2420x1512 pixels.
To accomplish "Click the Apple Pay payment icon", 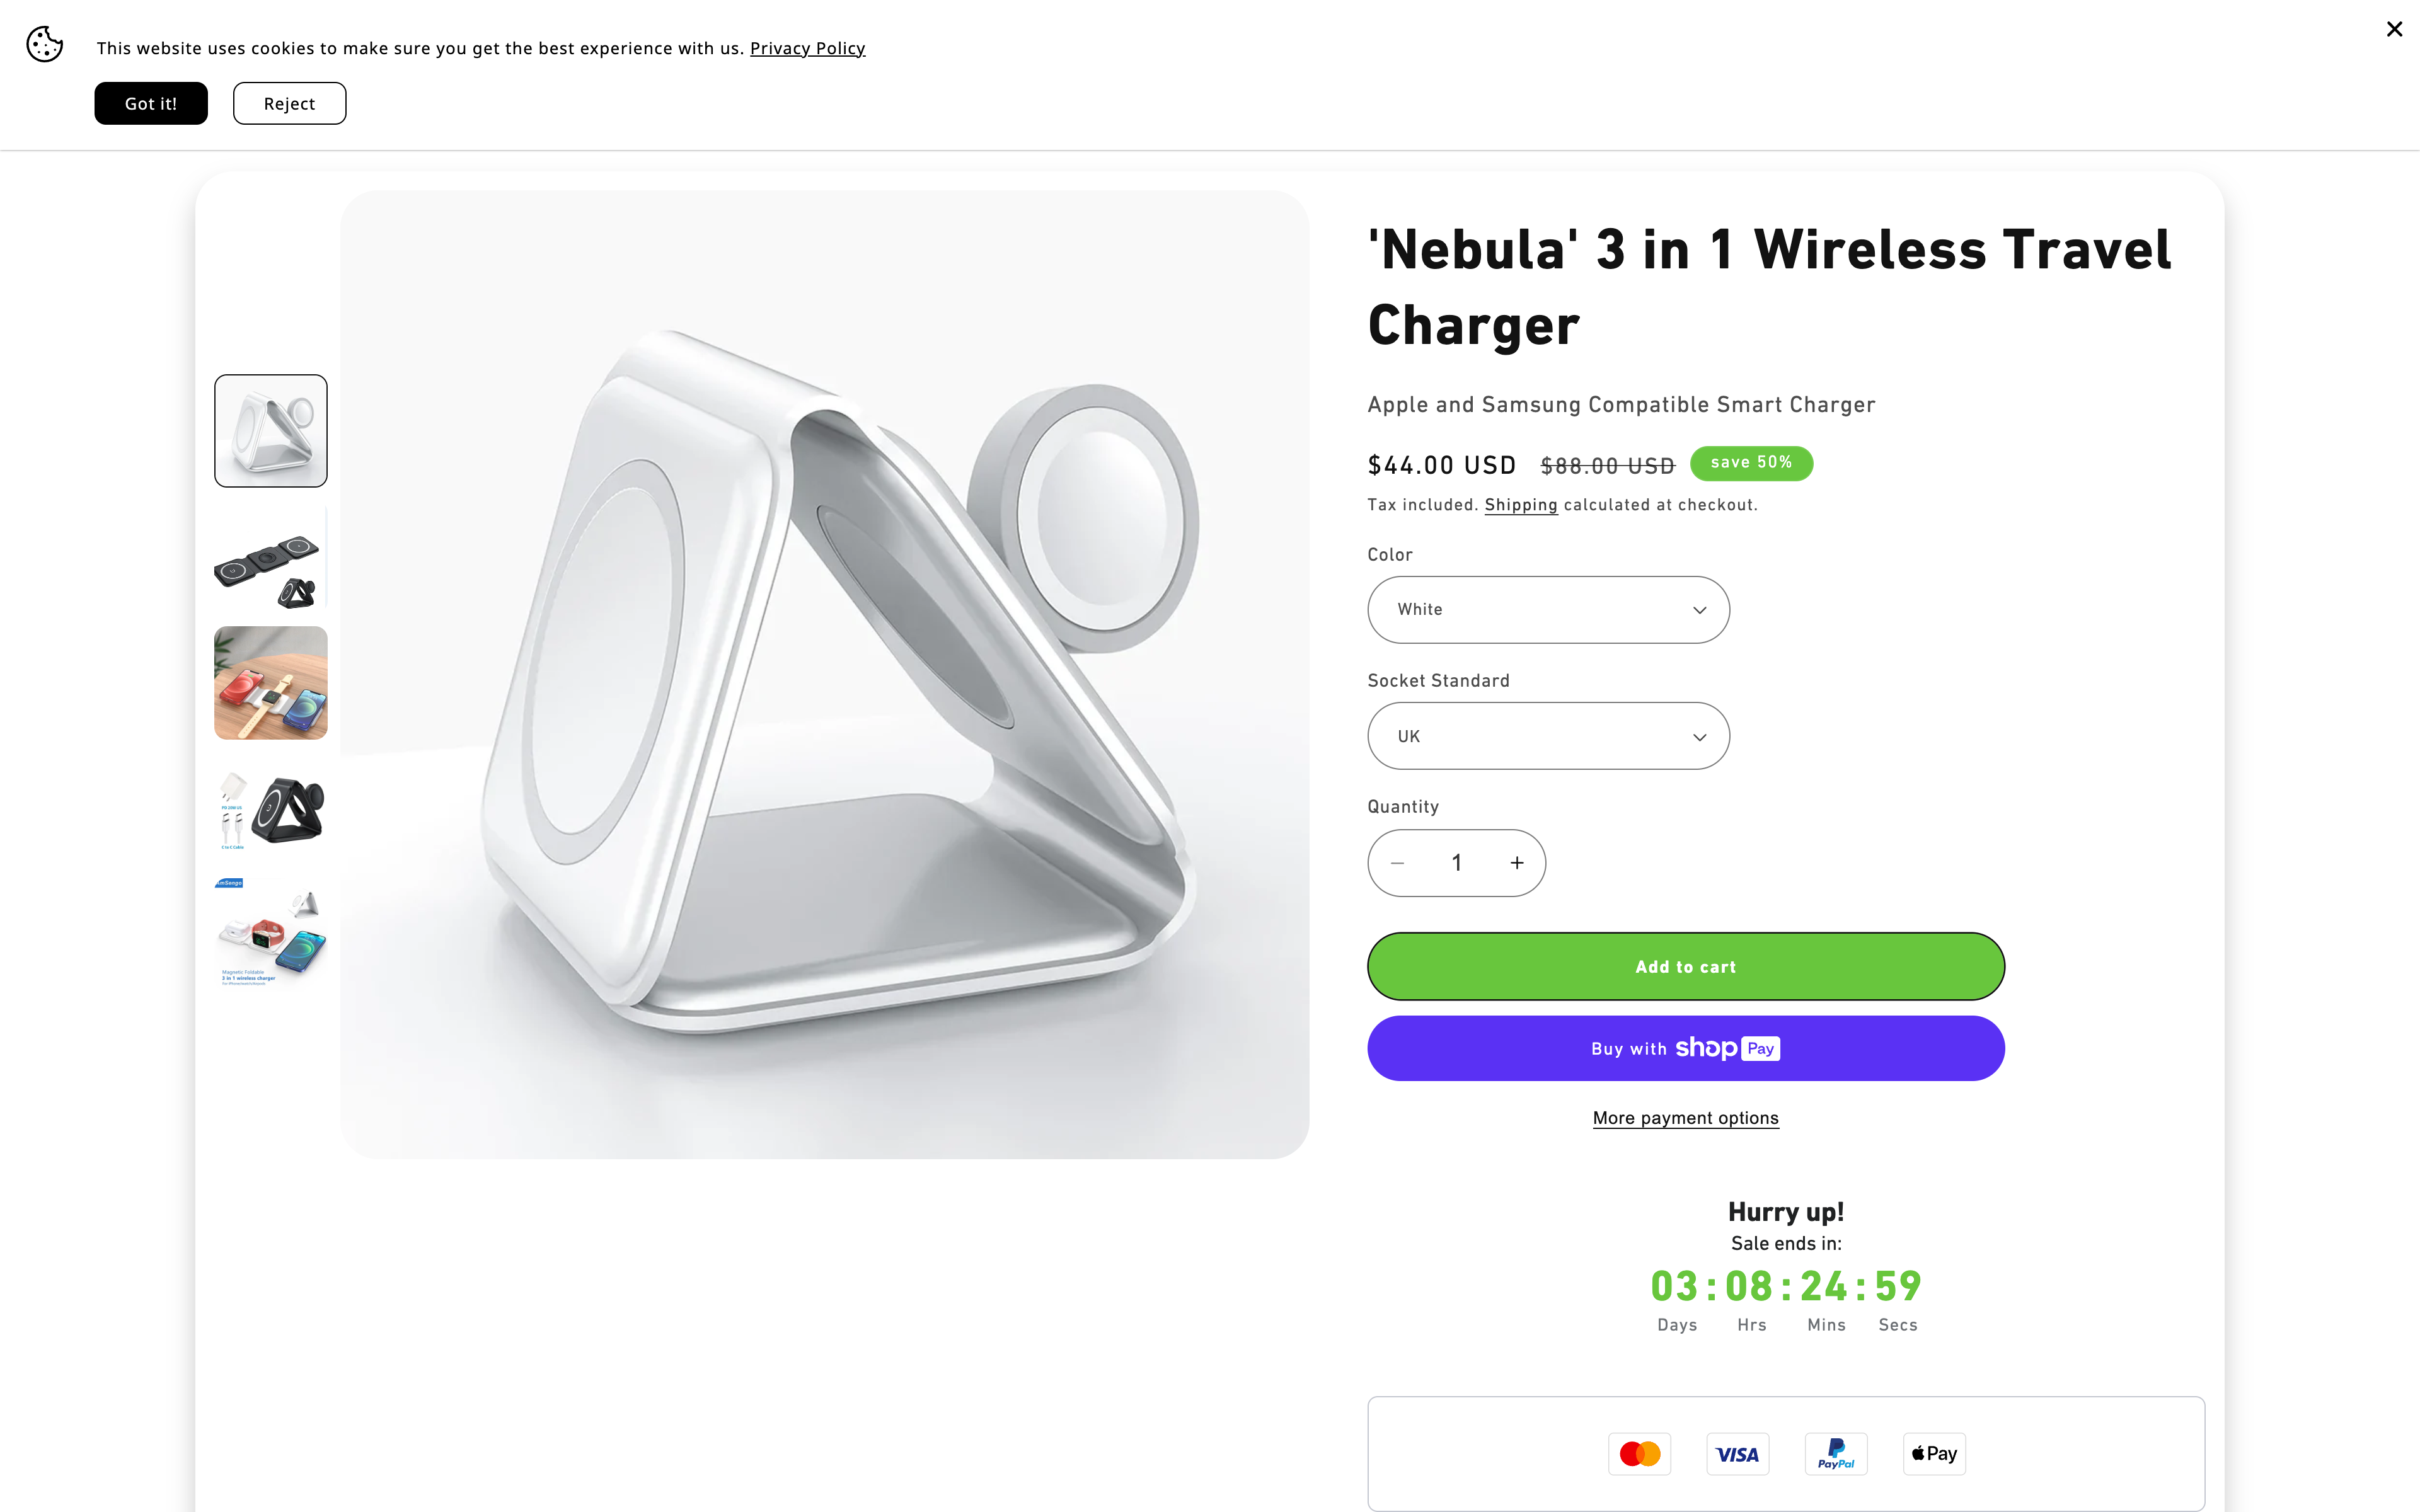I will [x=1934, y=1454].
